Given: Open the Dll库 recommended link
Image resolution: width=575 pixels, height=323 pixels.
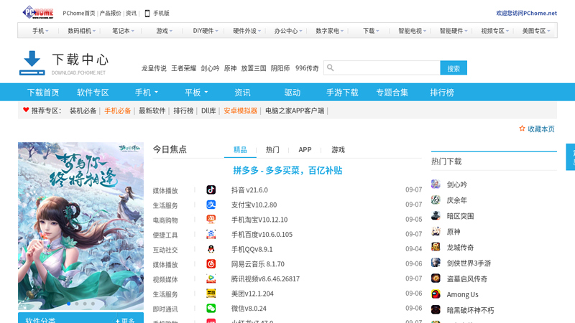Looking at the screenshot, I should pyautogui.click(x=208, y=111).
